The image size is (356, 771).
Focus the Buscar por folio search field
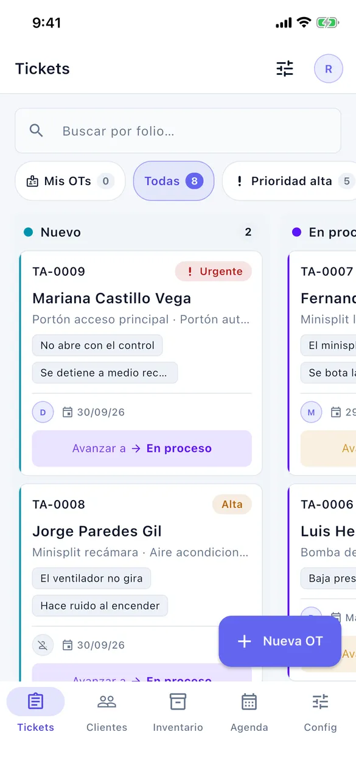(x=178, y=131)
